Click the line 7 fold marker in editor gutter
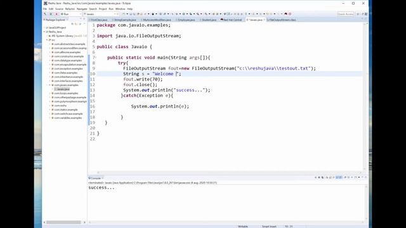406x228 pixels. tap(96, 58)
